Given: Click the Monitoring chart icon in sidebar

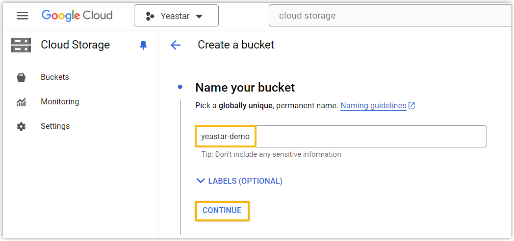Looking at the screenshot, I should (x=21, y=102).
